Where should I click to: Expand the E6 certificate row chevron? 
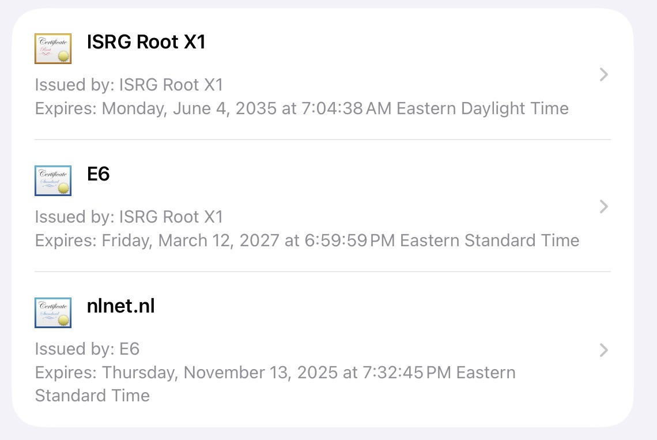603,206
